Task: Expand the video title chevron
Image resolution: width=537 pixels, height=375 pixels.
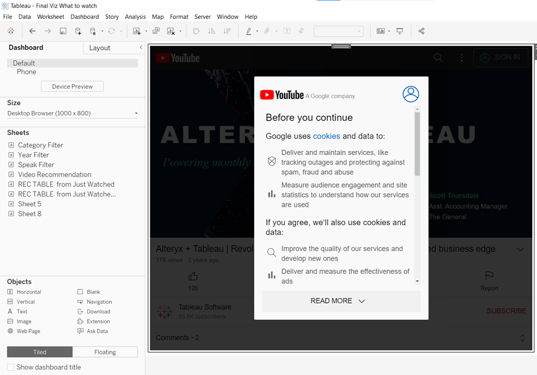Action: click(520, 249)
